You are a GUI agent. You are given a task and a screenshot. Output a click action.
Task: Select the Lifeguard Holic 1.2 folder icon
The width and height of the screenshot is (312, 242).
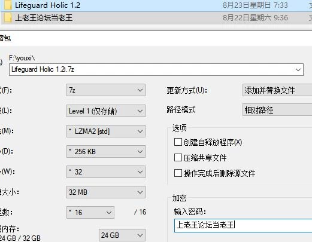(x=8, y=5)
